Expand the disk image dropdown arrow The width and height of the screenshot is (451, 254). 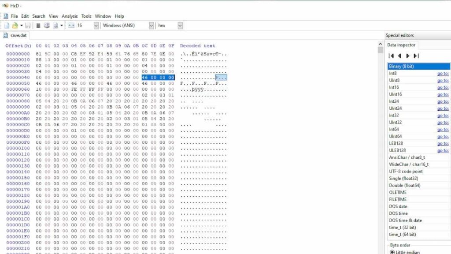tap(62, 26)
